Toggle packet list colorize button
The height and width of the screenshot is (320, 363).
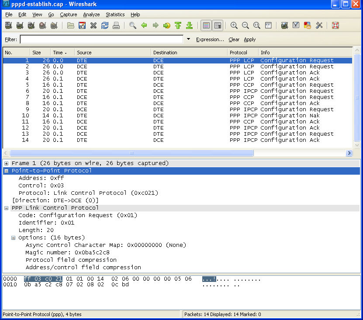point(206,26)
